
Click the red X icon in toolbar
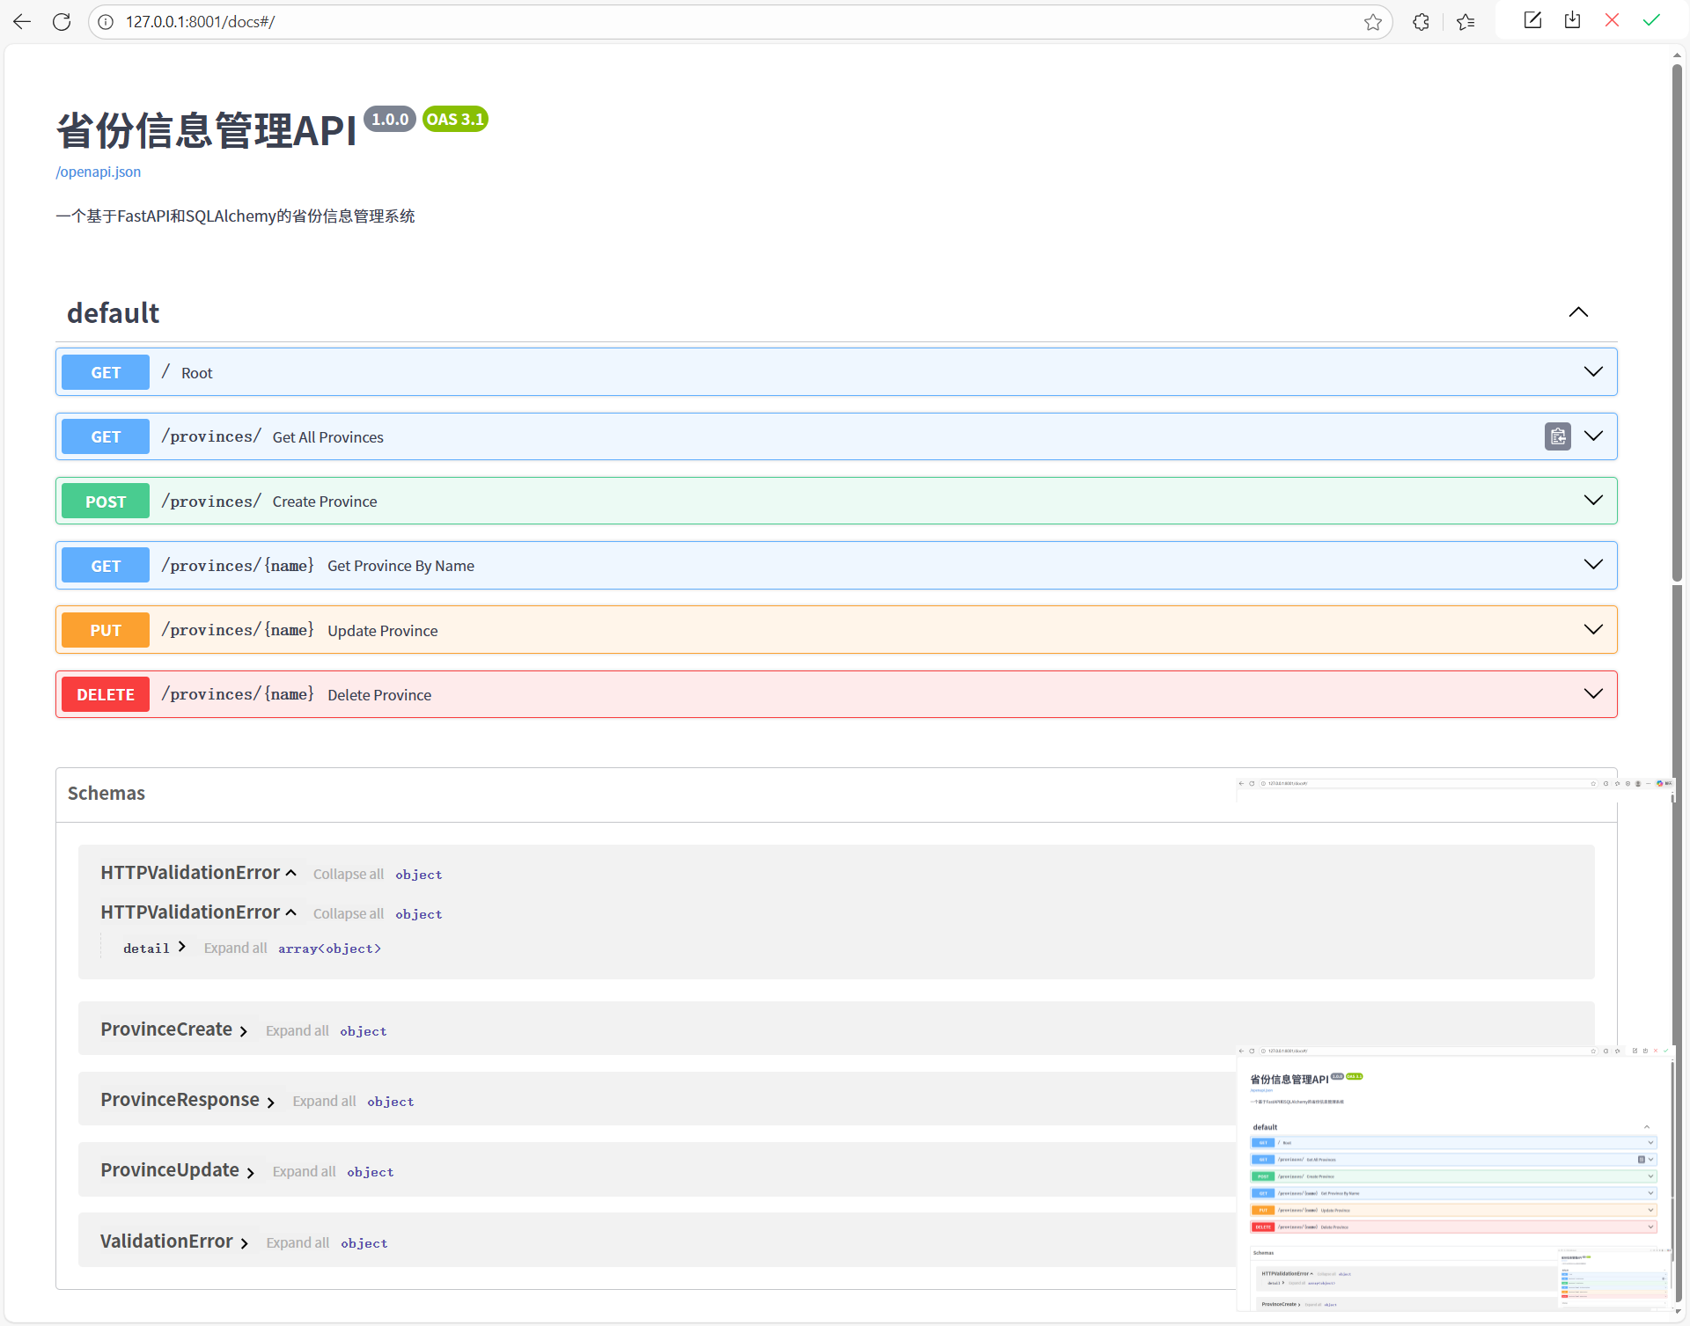coord(1612,19)
